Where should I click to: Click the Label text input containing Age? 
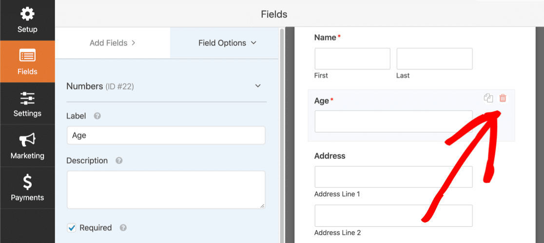166,135
